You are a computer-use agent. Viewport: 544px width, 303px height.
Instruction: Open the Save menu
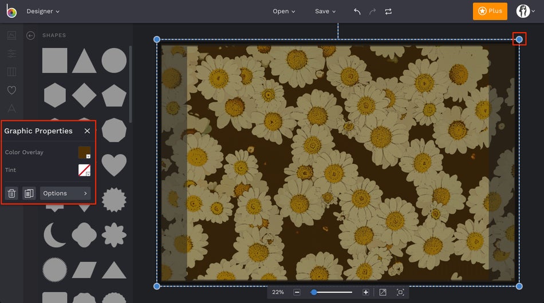coord(325,11)
